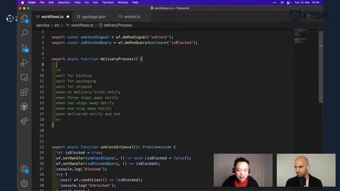Image resolution: width=340 pixels, height=191 pixels.
Task: Click line number 23 in the gutter
Action: 41,147
